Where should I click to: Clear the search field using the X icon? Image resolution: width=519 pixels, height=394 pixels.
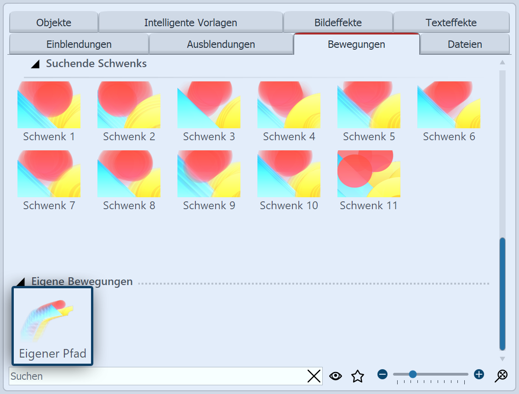314,376
